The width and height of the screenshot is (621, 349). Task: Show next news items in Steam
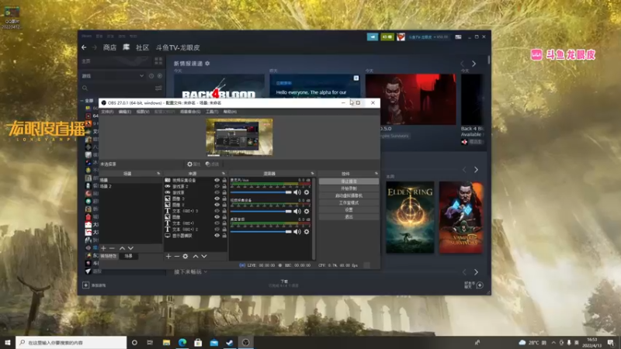[x=474, y=64]
